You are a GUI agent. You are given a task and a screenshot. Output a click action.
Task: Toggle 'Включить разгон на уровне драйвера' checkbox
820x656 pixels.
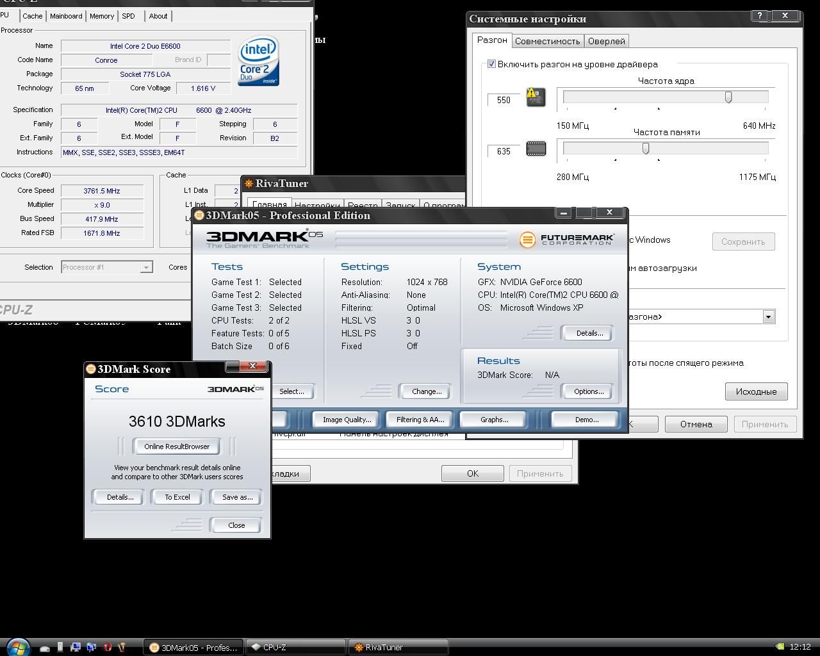coord(491,64)
